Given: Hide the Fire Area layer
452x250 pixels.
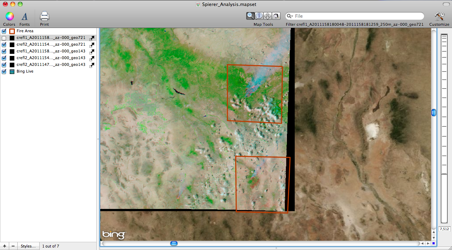Looking at the screenshot, I should click(x=4, y=31).
